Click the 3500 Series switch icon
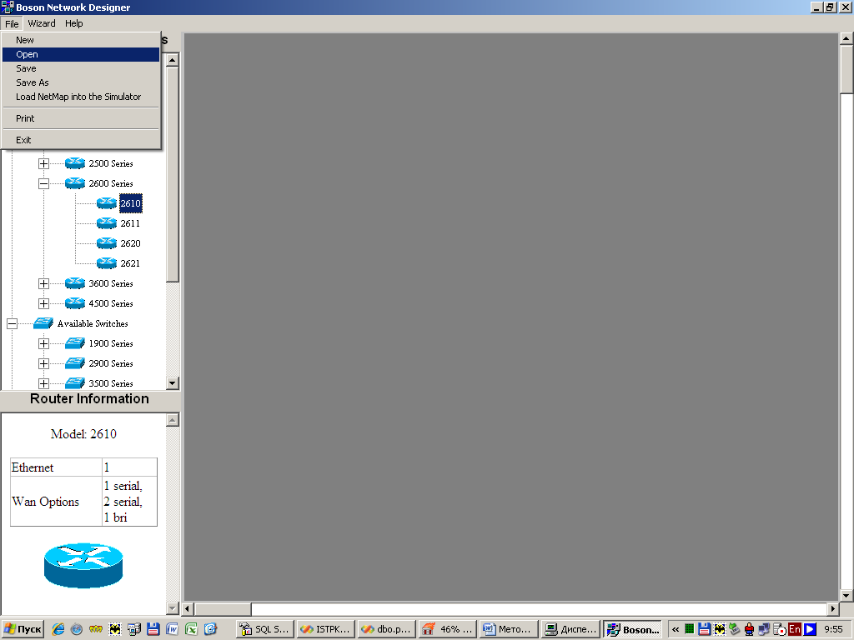Image resolution: width=854 pixels, height=640 pixels. (x=75, y=383)
